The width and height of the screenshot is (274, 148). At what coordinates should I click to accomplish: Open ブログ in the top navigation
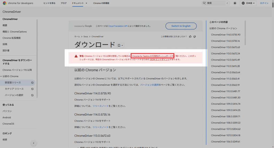pos(64,3)
